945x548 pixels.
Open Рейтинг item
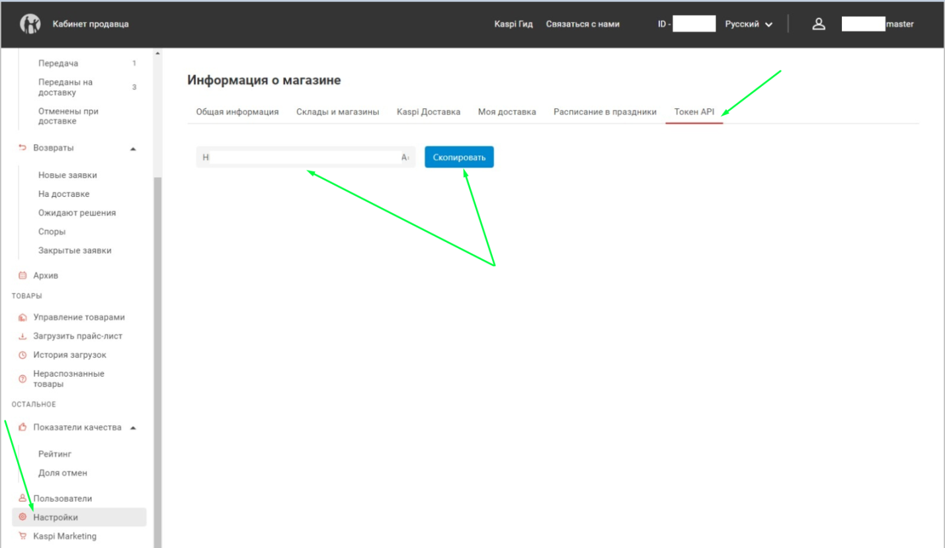(54, 454)
